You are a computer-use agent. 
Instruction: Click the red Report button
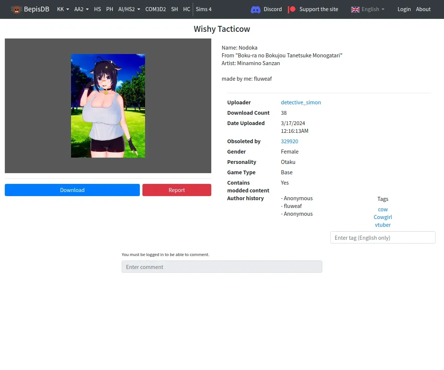click(177, 190)
